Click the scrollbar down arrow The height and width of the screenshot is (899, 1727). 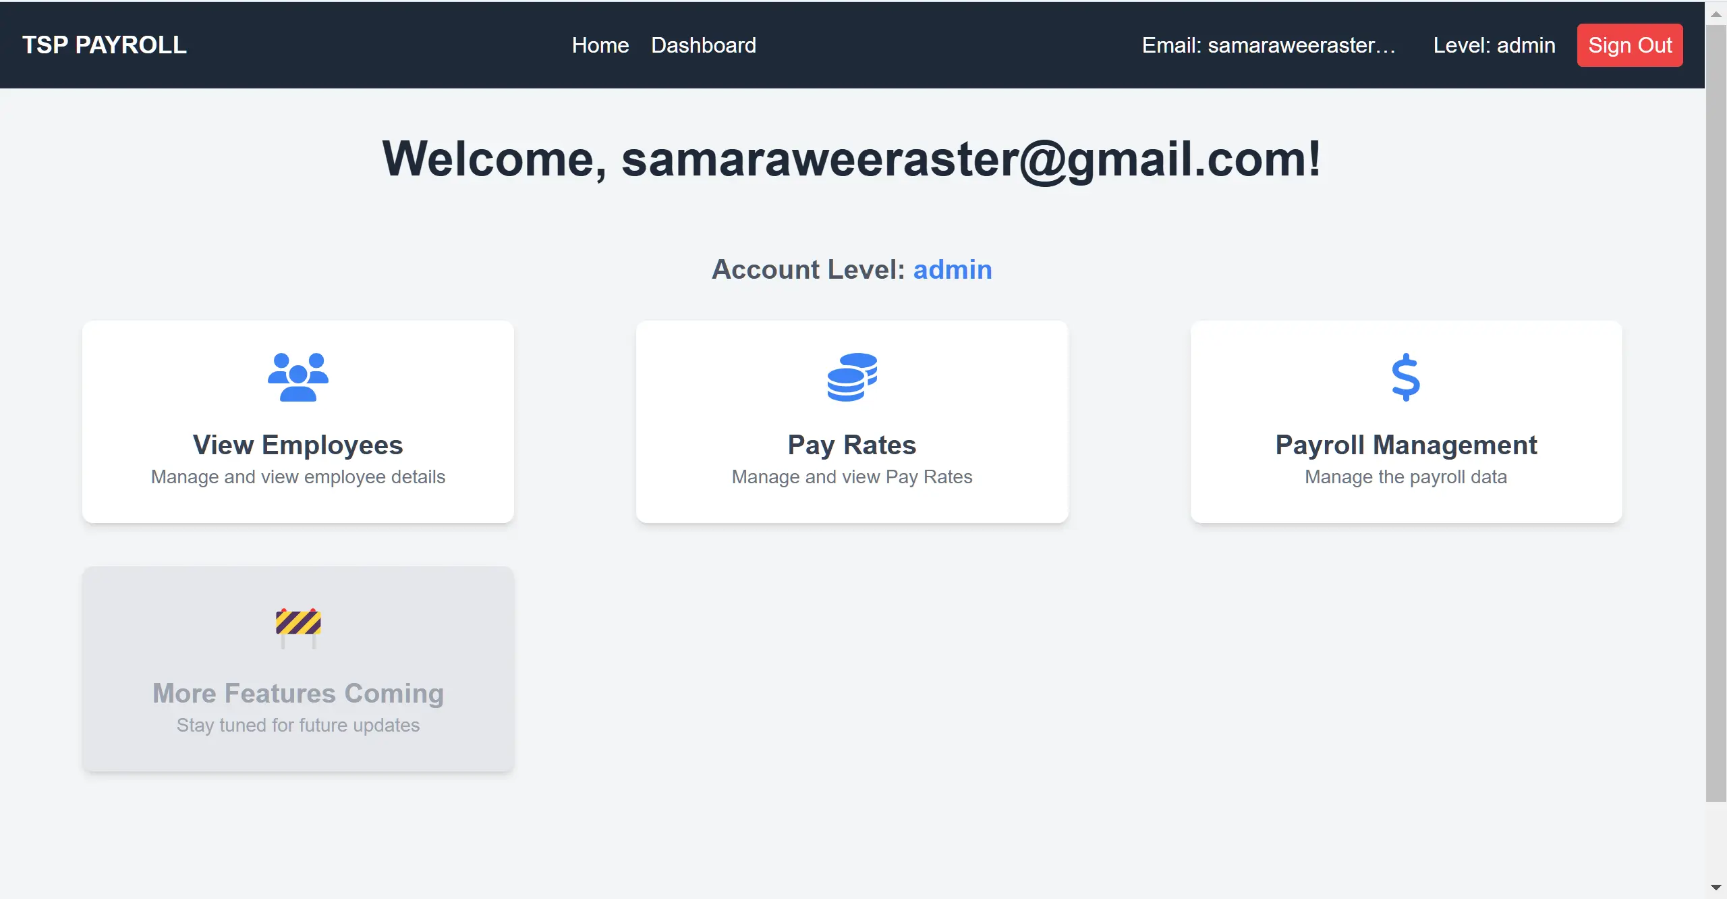click(x=1716, y=888)
